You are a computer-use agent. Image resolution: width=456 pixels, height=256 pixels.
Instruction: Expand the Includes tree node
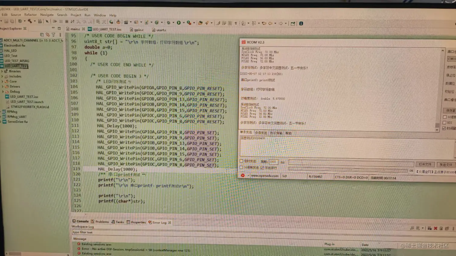(2, 76)
